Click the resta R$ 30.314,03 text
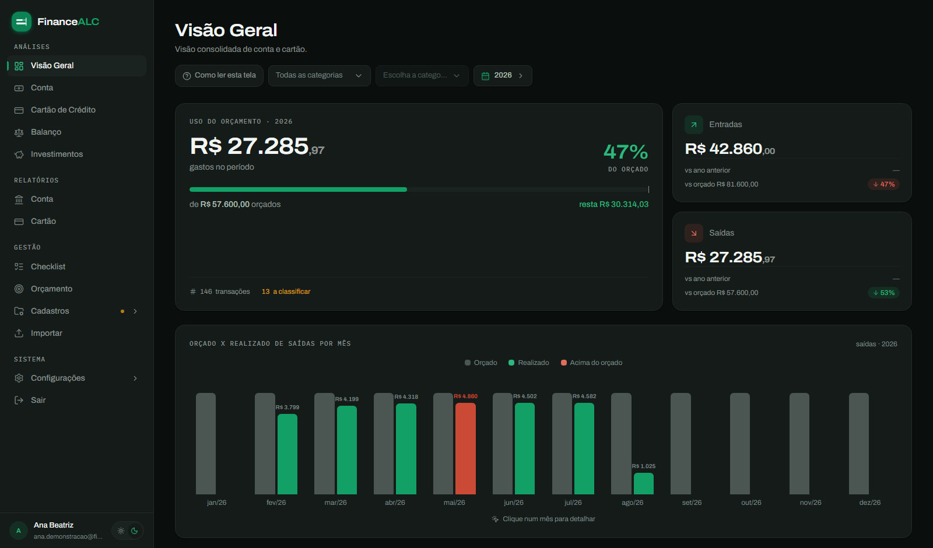This screenshot has height=548, width=933. click(x=613, y=205)
